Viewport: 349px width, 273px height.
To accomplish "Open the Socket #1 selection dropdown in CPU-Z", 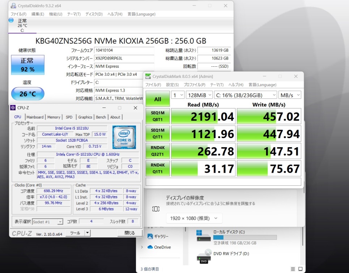I will (48, 222).
